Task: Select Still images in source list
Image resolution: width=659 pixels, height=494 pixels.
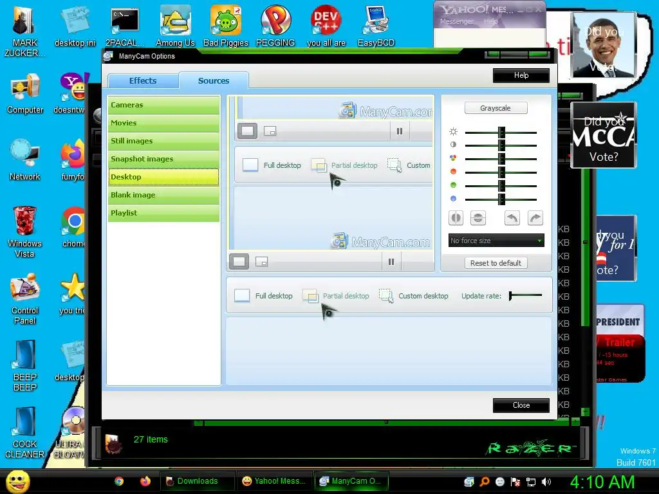Action: coord(163,141)
